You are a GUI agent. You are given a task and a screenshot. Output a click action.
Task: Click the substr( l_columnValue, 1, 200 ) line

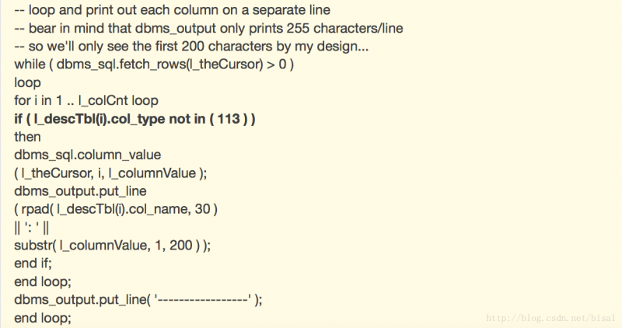click(112, 244)
